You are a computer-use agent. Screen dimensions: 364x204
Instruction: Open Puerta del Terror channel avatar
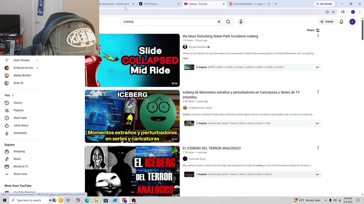pyautogui.click(x=185, y=159)
